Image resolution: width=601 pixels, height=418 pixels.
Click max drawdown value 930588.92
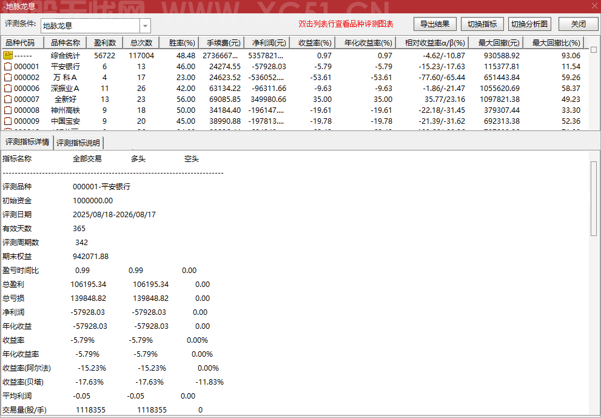tap(502, 55)
